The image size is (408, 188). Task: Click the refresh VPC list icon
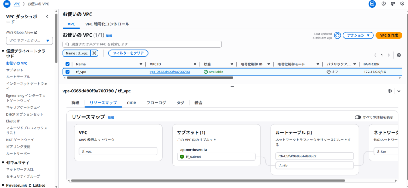[337, 35]
